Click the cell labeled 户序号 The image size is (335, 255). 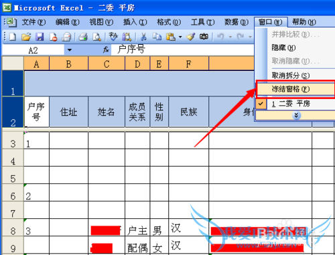(x=36, y=112)
